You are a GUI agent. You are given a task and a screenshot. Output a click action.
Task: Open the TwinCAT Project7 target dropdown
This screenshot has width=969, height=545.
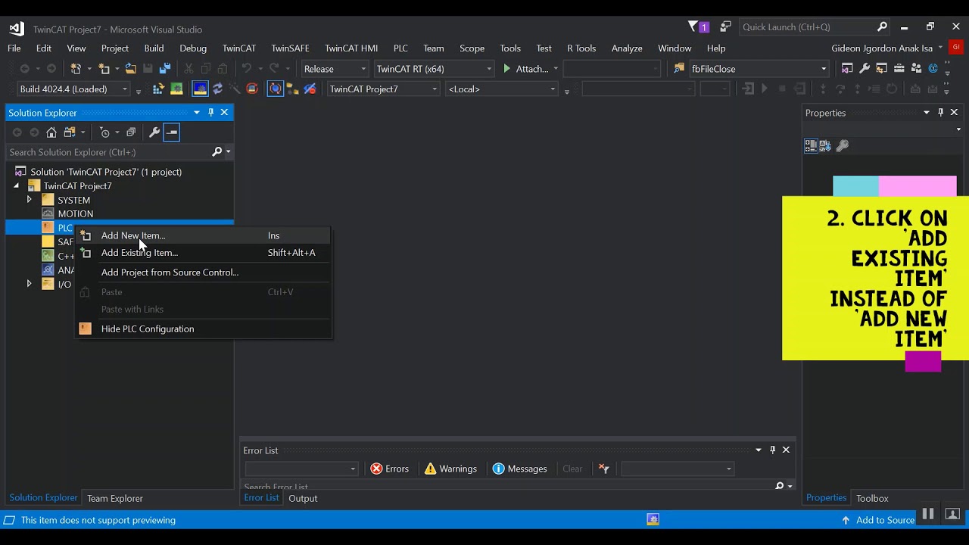pyautogui.click(x=383, y=89)
